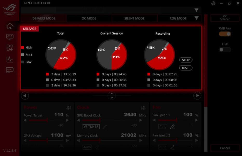Open the hardware monitor graph icon
Viewport: 242px width, 156px height.
pos(10,59)
